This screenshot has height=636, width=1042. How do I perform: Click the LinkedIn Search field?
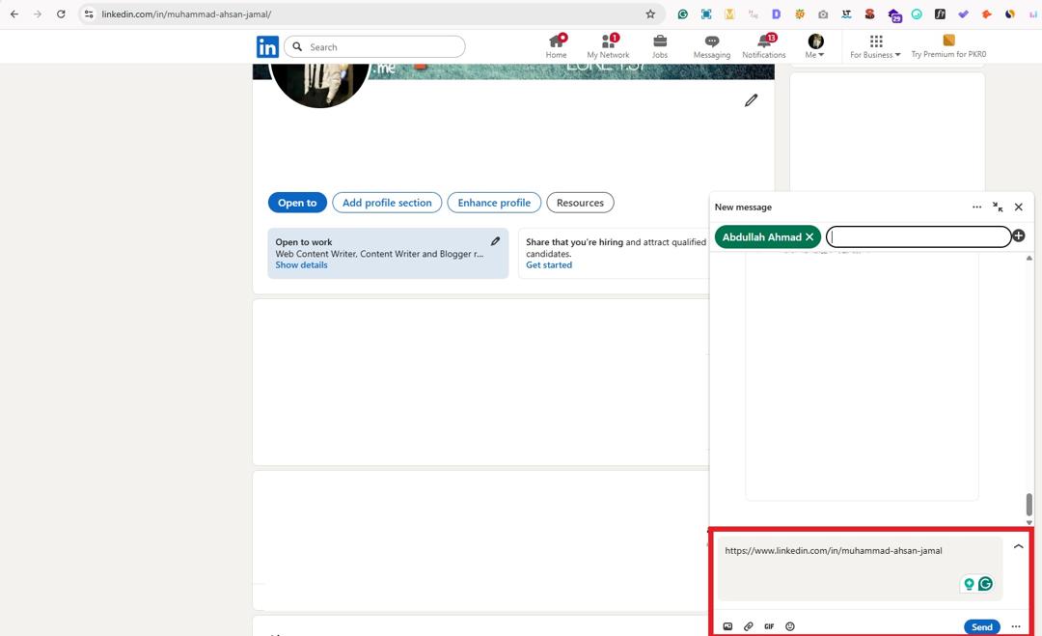pyautogui.click(x=374, y=47)
